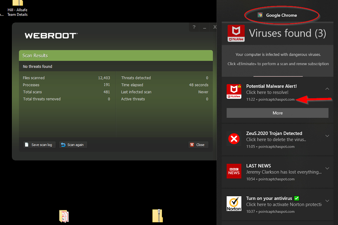Image resolution: width=338 pixels, height=225 pixels.
Task: Click 'LAST NEWS' notification title
Action: point(258,166)
